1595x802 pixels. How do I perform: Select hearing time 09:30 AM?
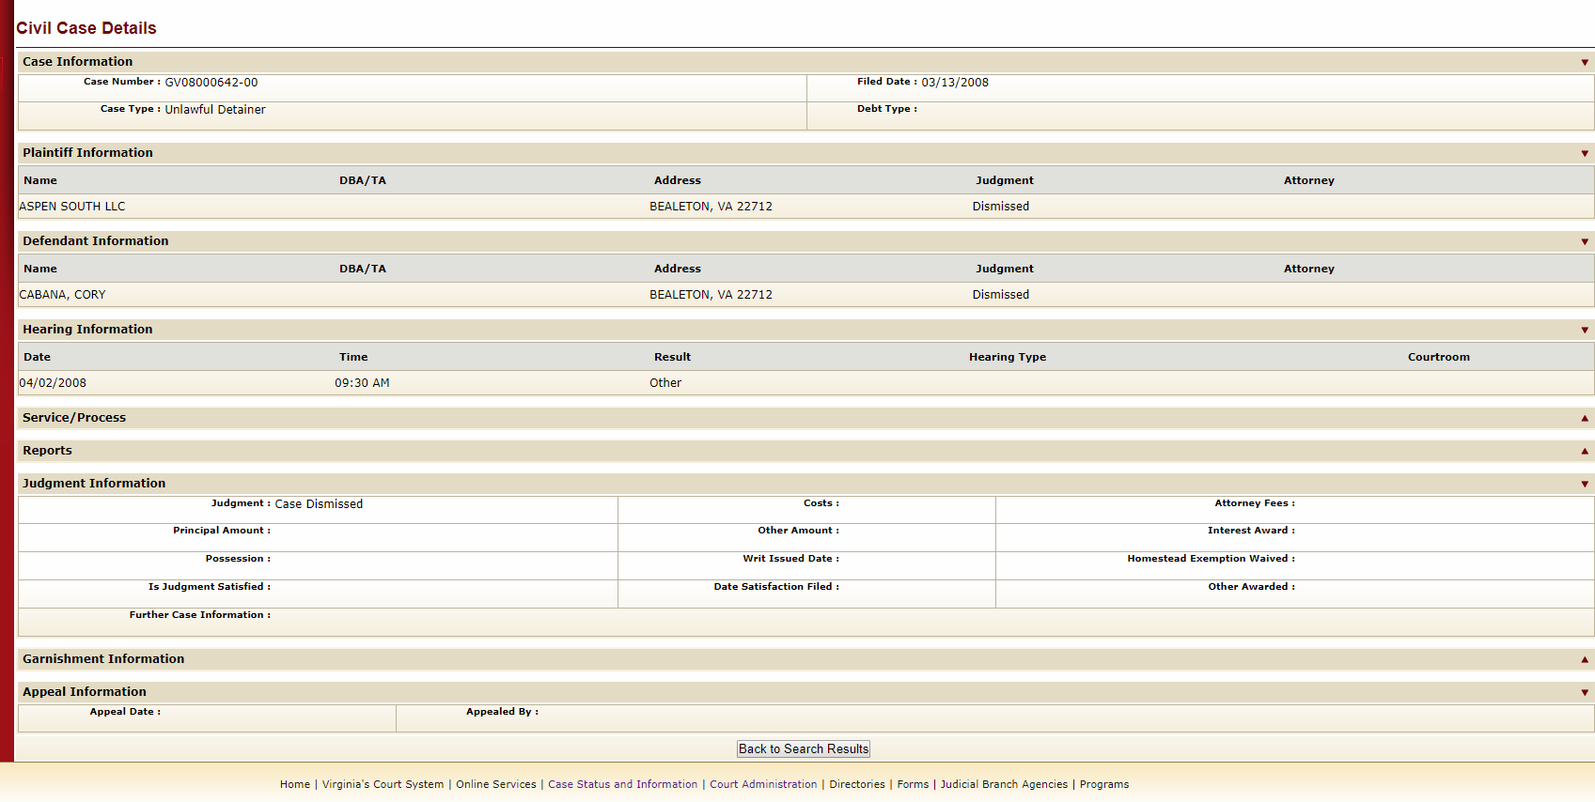[362, 383]
